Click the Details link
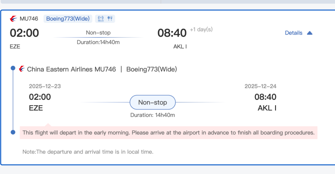 (294, 33)
